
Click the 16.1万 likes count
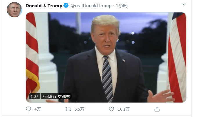[x=124, y=109]
